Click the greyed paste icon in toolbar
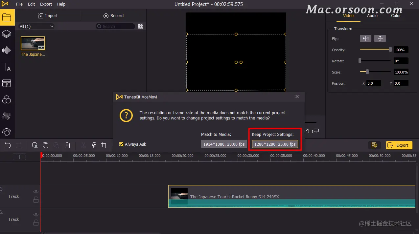 coord(56,145)
